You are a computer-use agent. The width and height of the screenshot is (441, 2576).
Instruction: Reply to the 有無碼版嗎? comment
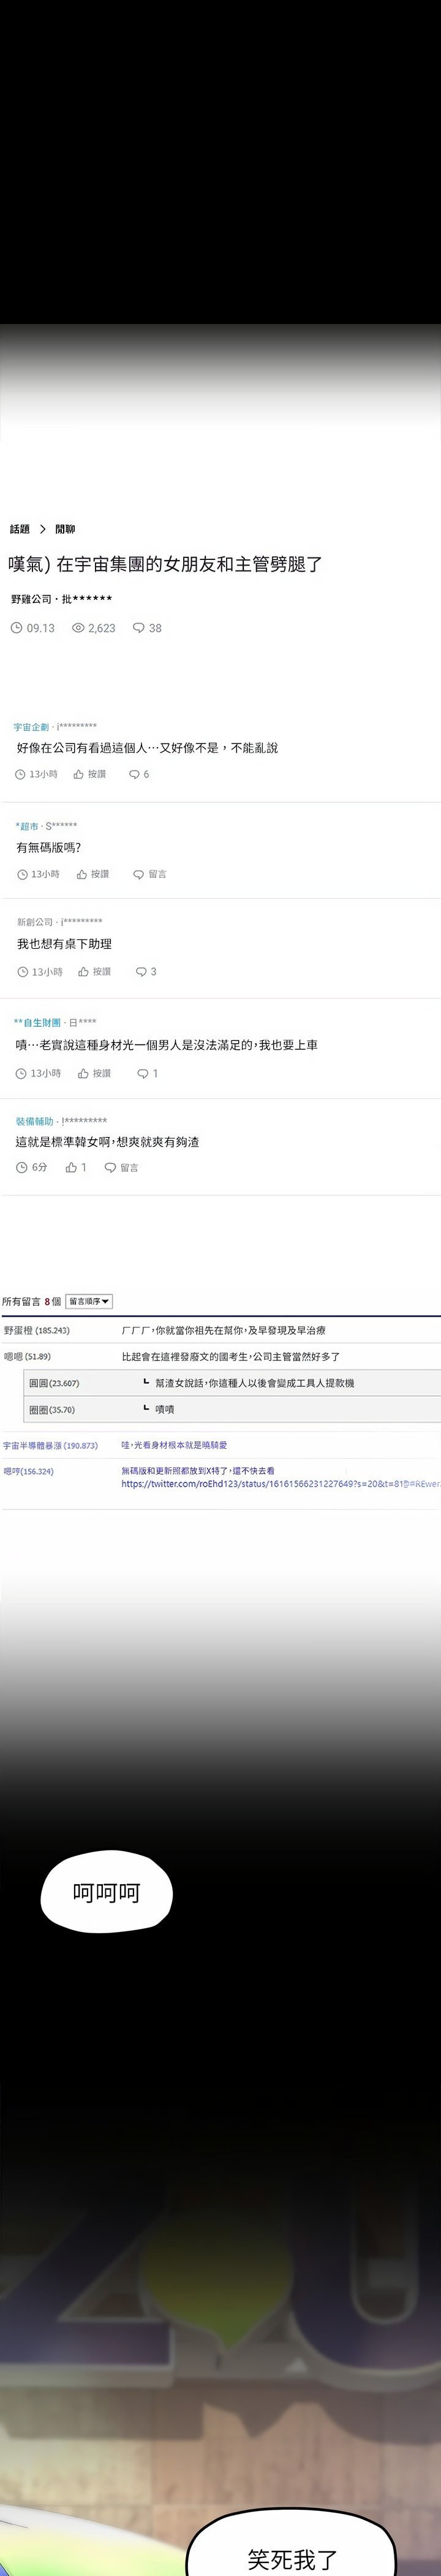tap(149, 874)
